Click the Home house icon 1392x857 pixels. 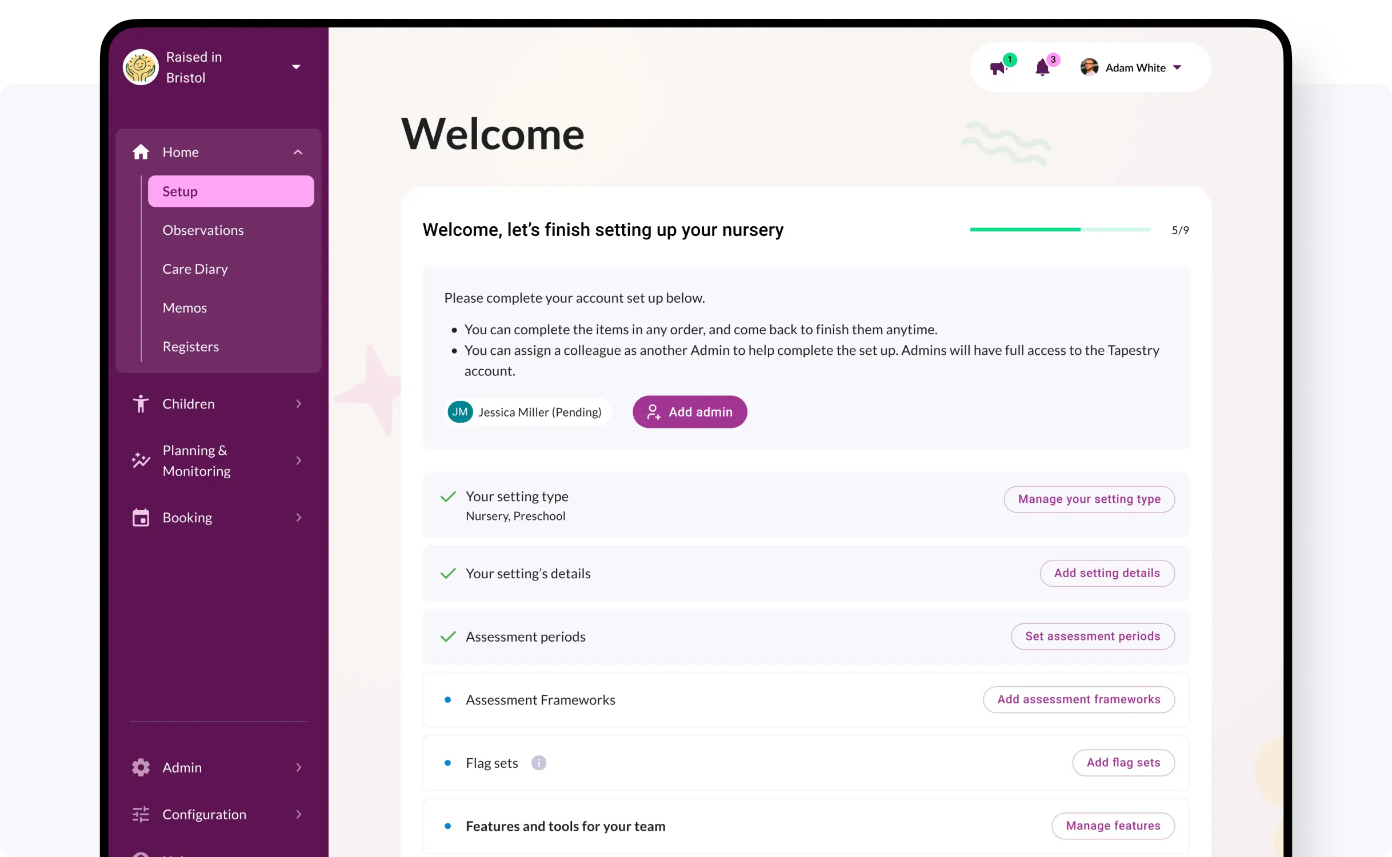[141, 152]
